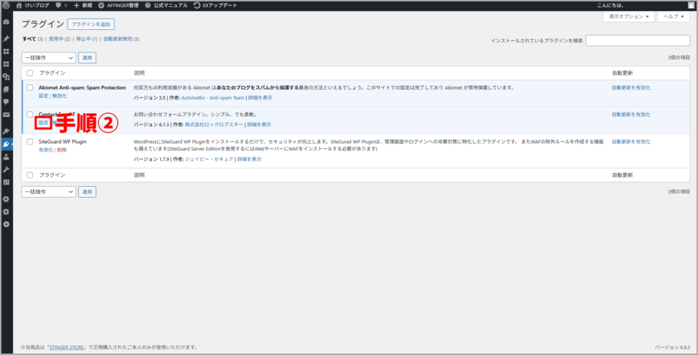Expand the 表示オプション panel
The width and height of the screenshot is (698, 355).
(x=628, y=16)
